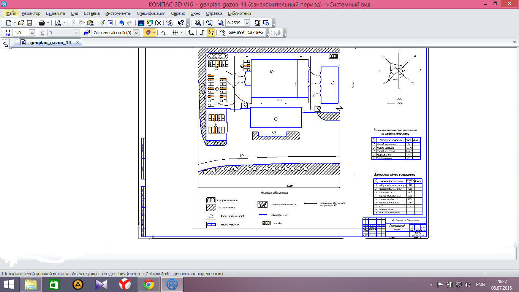Click the state number field showing 0
The image size is (519, 292).
pyautogui.click(x=63, y=33)
